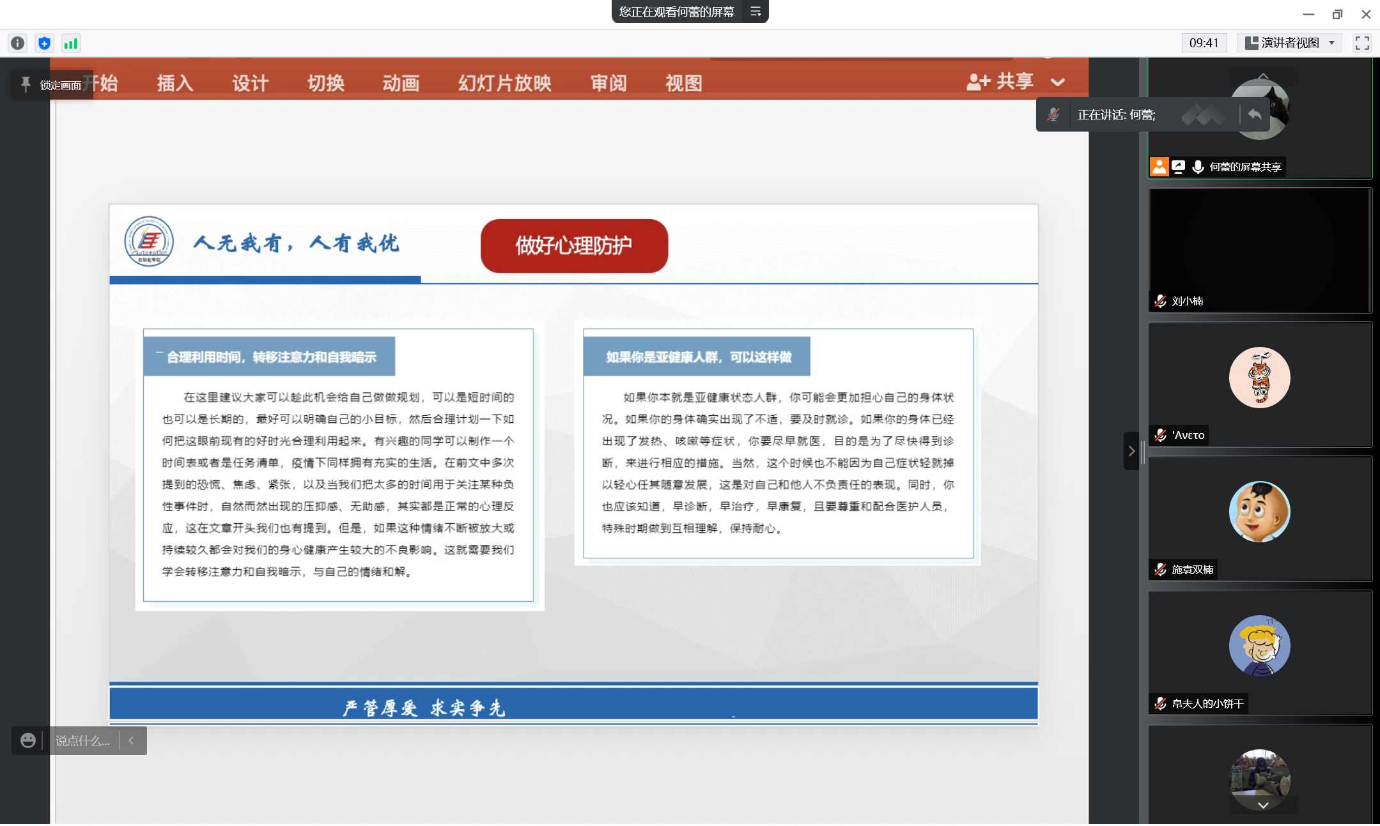Click muted microphone icon beside 刘小楠
The width and height of the screenshot is (1380, 826).
click(1160, 301)
